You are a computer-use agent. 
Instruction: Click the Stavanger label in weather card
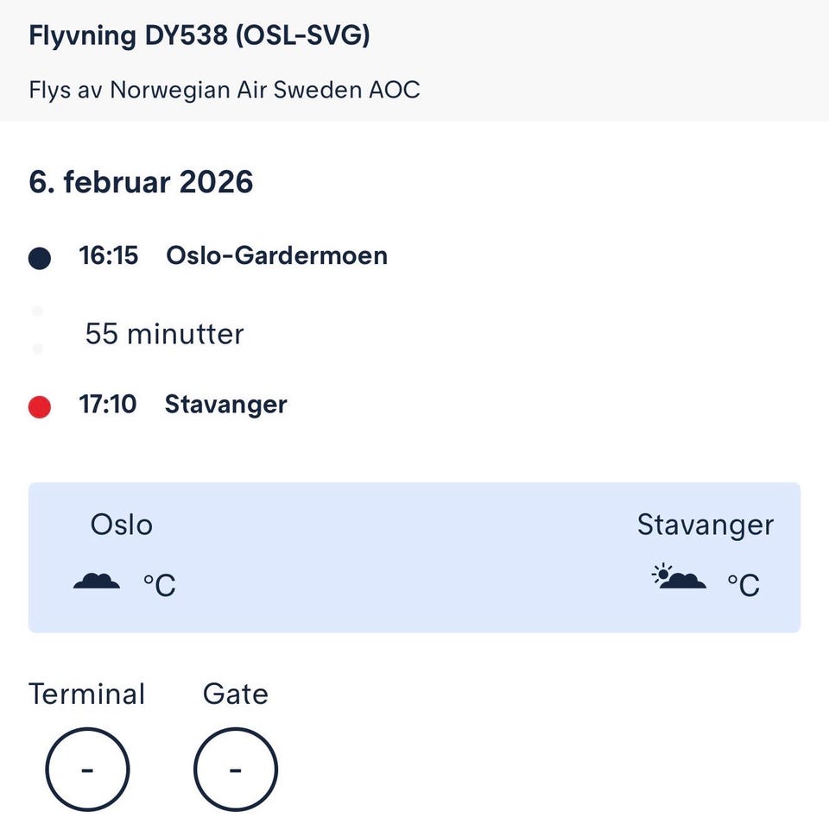706,525
